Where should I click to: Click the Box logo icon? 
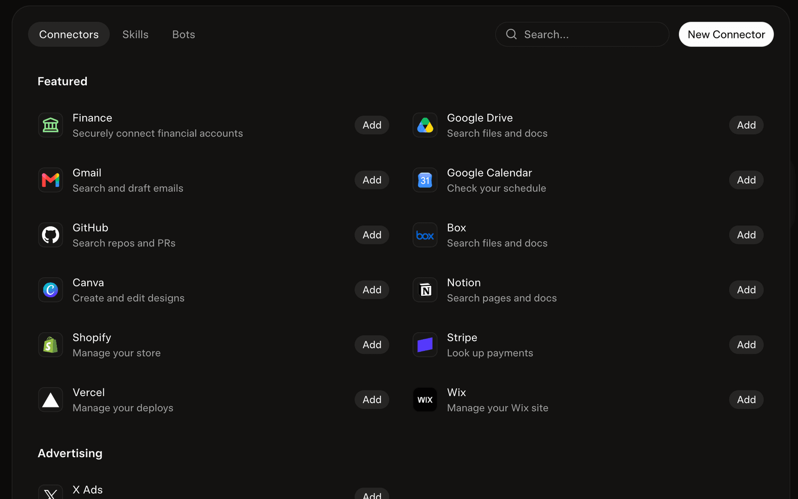[425, 235]
